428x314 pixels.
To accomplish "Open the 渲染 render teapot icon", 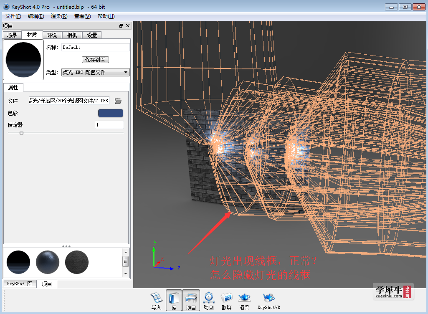I will click(244, 301).
